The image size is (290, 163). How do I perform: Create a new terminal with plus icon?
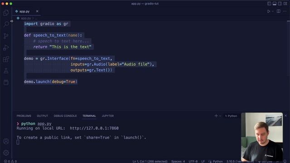click(216, 116)
